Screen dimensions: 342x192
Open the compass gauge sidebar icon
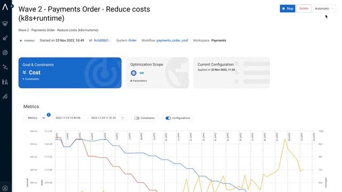click(x=5, y=52)
